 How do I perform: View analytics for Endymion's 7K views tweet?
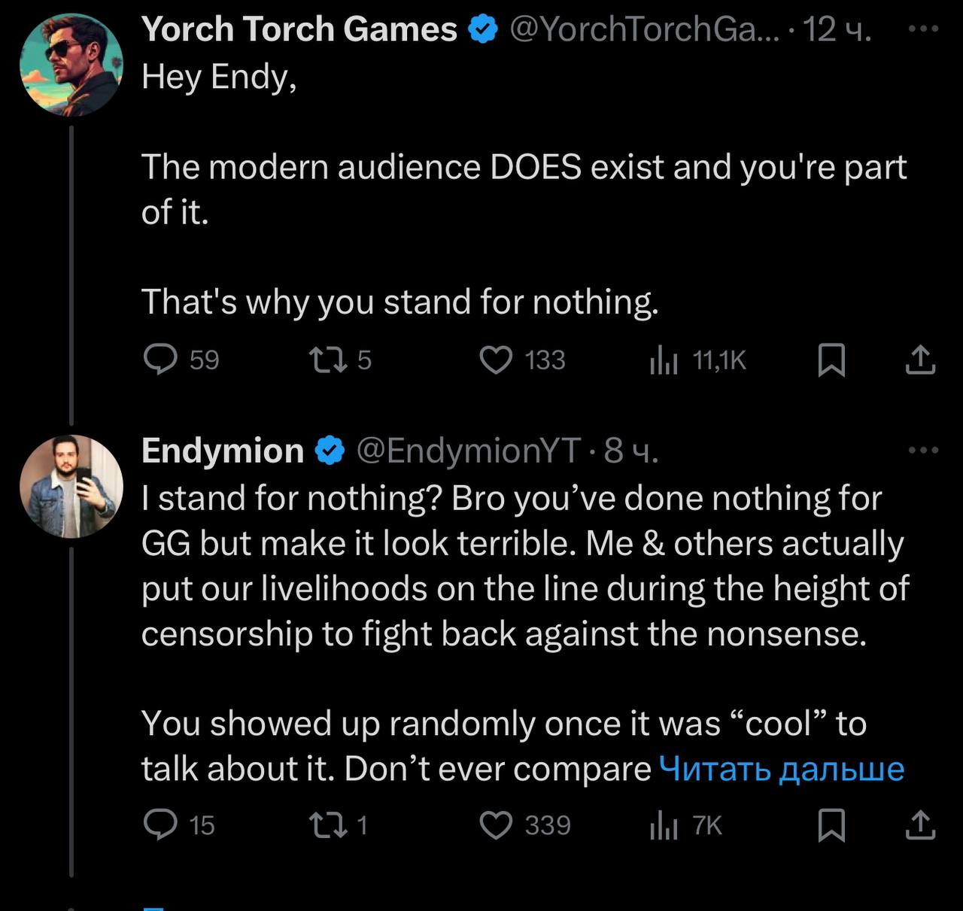[664, 827]
